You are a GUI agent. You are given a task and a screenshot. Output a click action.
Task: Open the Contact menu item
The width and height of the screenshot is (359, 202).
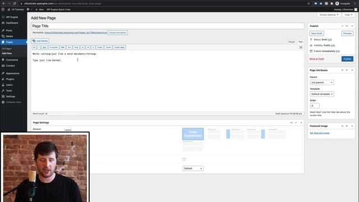(x=10, y=66)
